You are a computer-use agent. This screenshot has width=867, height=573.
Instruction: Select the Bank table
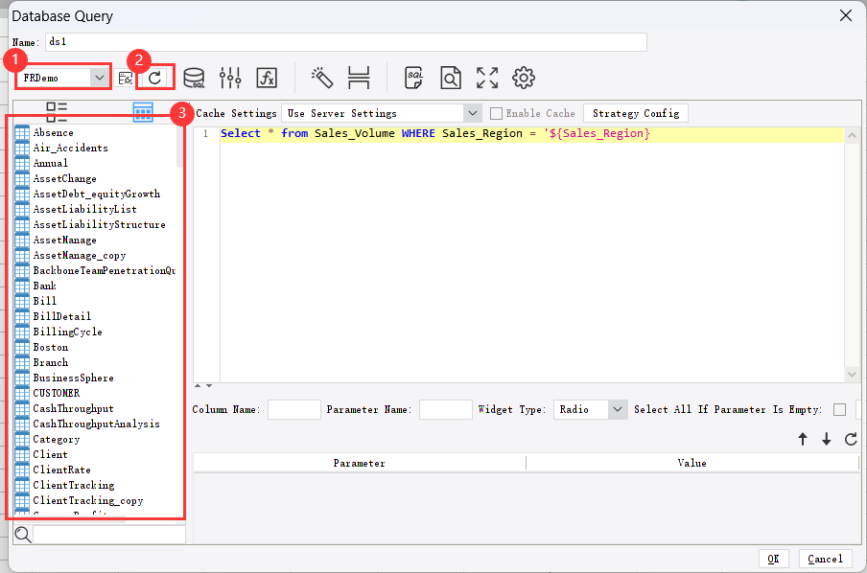click(44, 286)
